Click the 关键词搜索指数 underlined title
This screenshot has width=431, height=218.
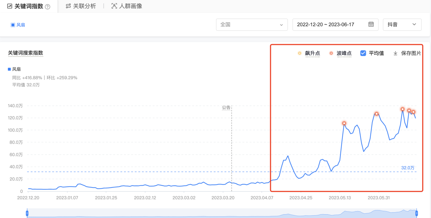[26, 53]
